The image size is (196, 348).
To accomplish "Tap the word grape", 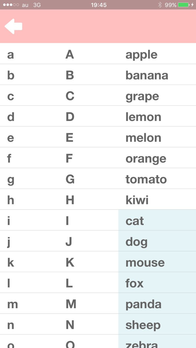I will click(x=142, y=96).
